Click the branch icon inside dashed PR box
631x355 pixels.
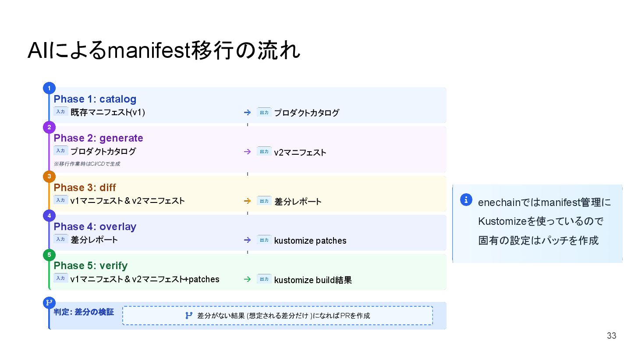(189, 316)
